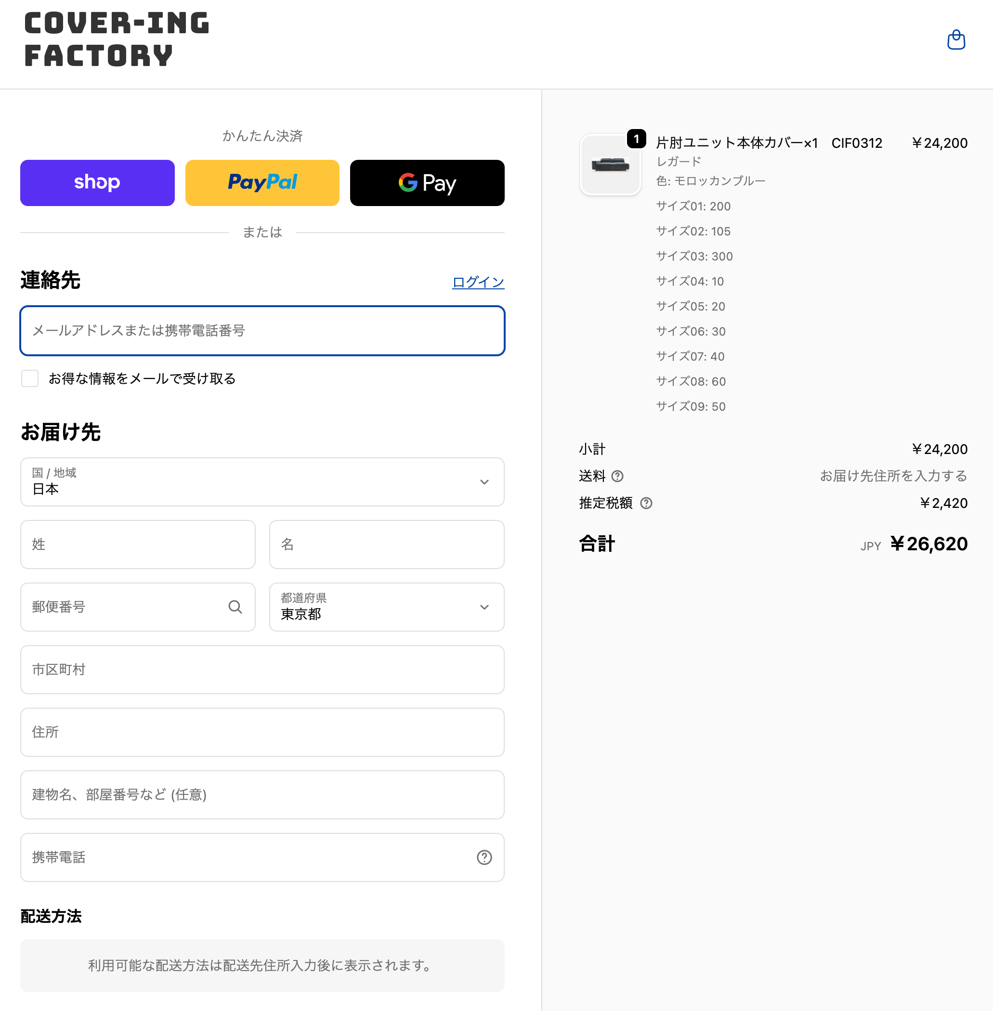993x1011 pixels.
Task: Click the item quantity badge on thumbnail
Action: click(x=636, y=139)
